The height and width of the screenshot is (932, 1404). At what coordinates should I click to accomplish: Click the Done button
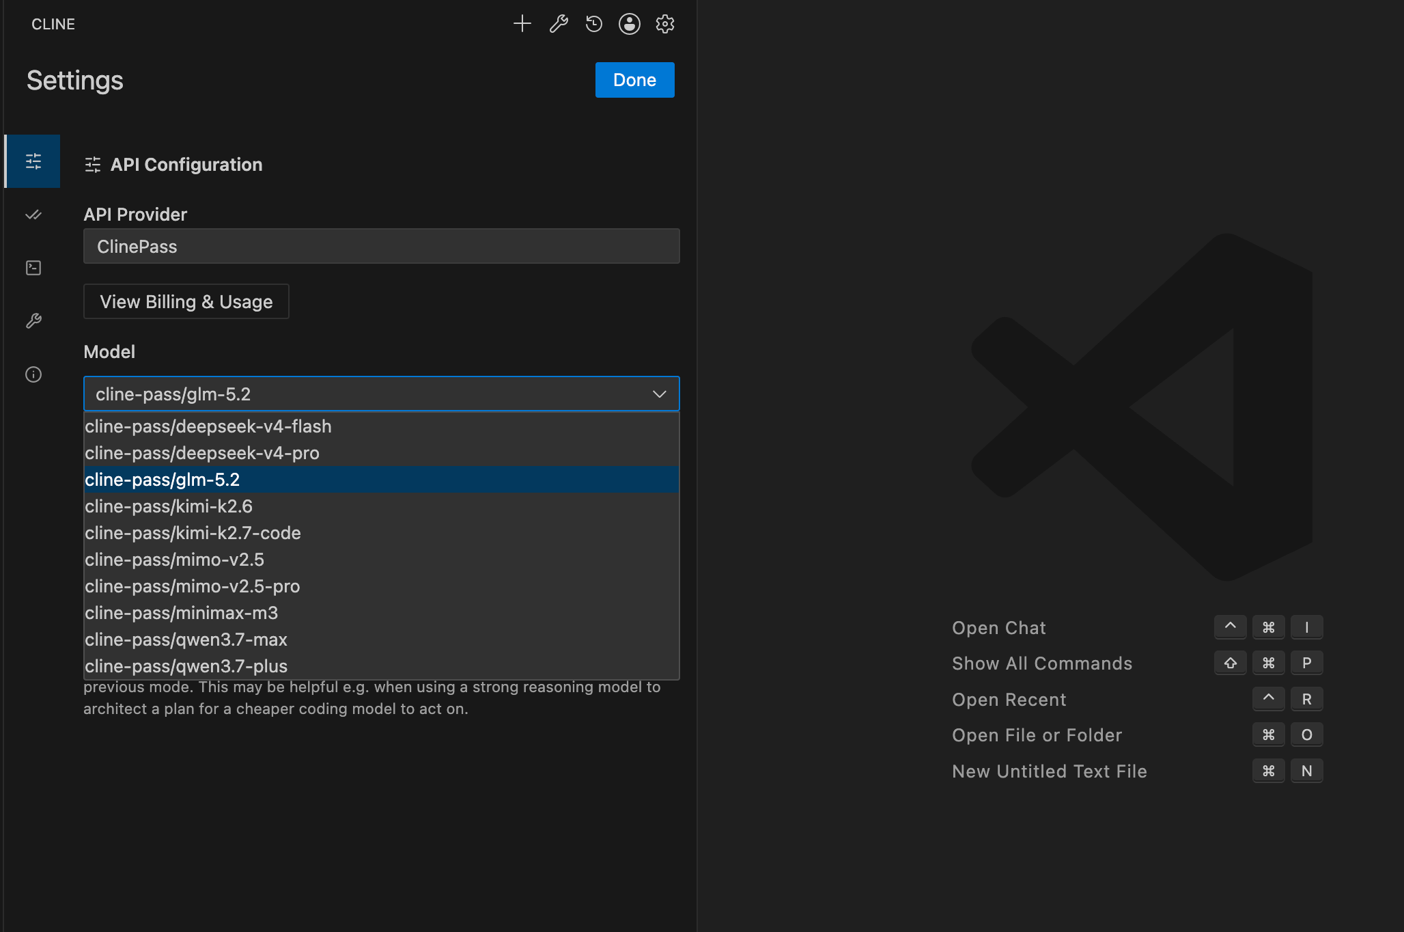point(634,80)
